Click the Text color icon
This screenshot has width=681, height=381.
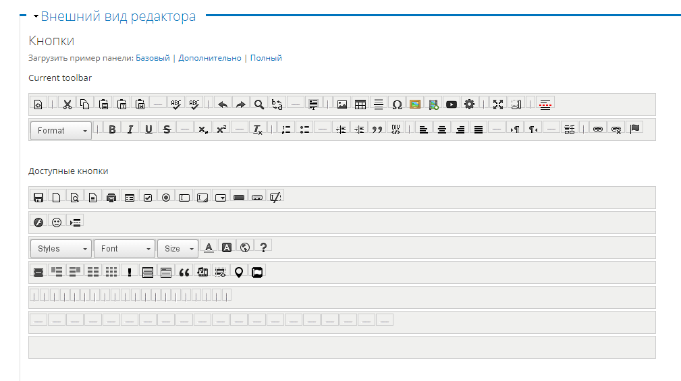click(x=209, y=247)
